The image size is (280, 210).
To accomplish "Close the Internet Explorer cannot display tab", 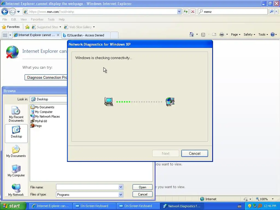I will click(58, 35).
